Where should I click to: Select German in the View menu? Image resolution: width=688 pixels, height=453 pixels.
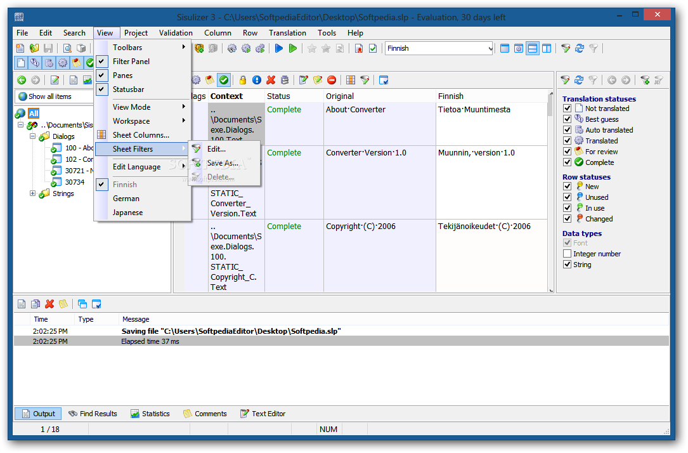(x=143, y=199)
